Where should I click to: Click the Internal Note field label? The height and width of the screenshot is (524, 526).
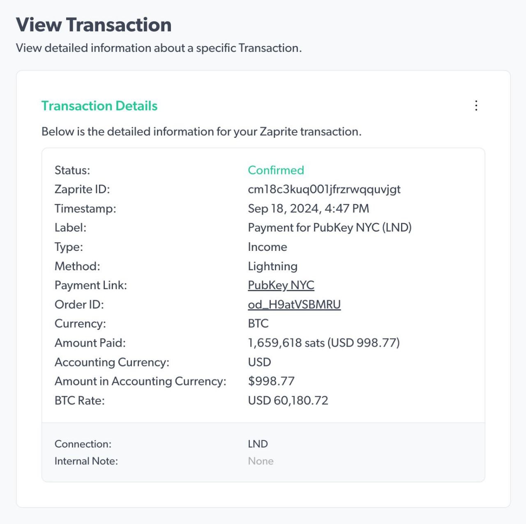(86, 461)
